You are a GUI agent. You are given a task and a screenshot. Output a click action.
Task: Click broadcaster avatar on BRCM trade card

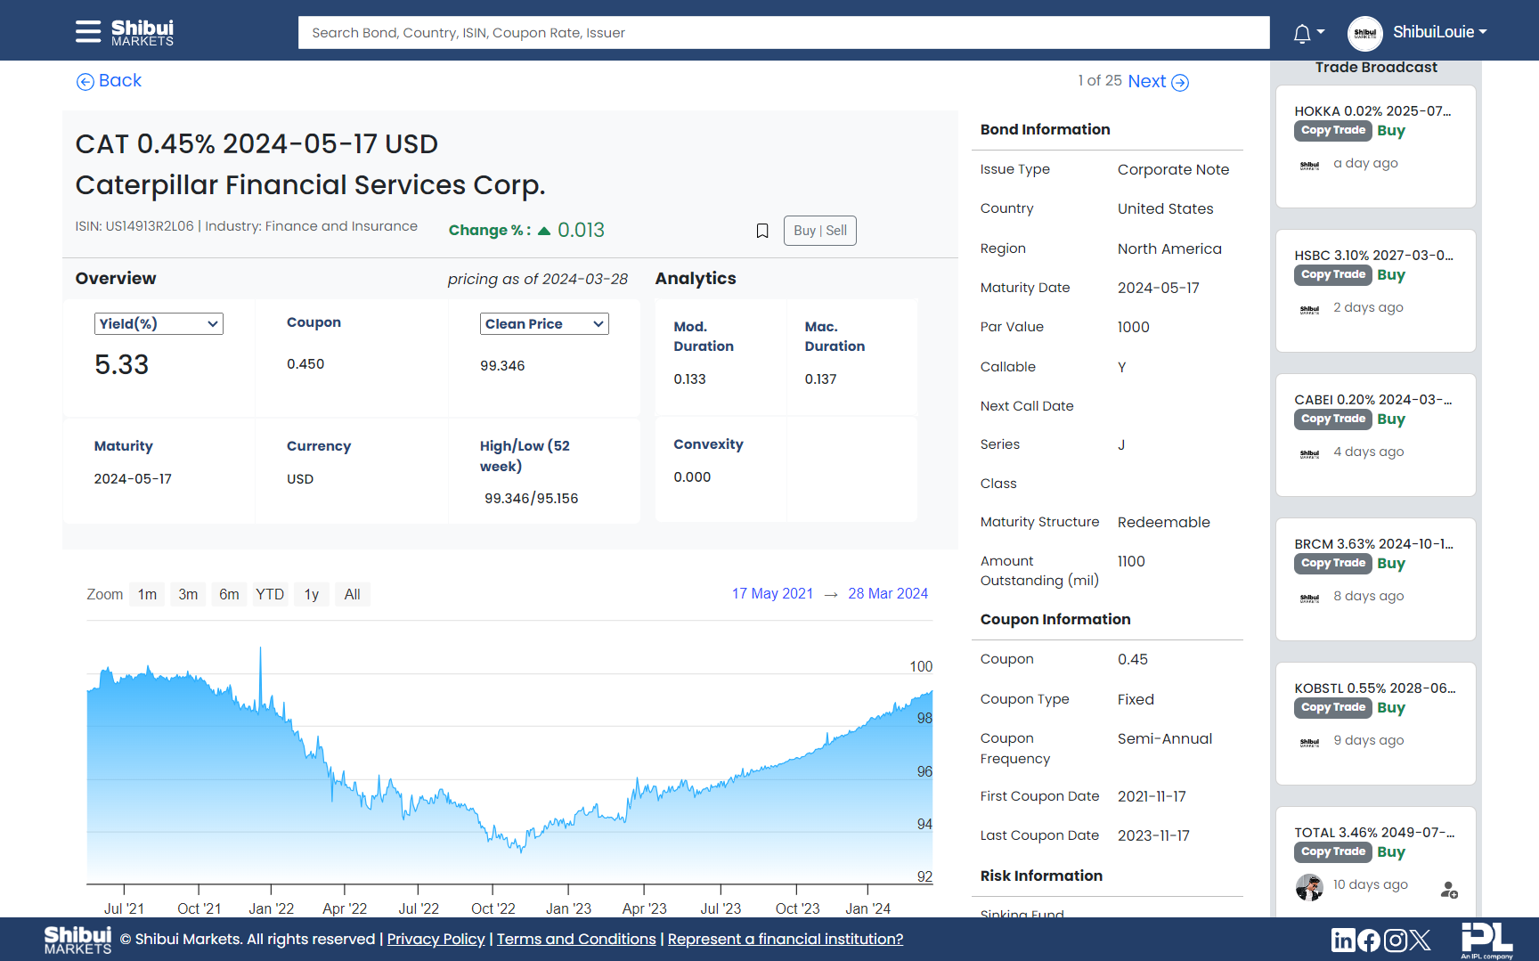1309,598
